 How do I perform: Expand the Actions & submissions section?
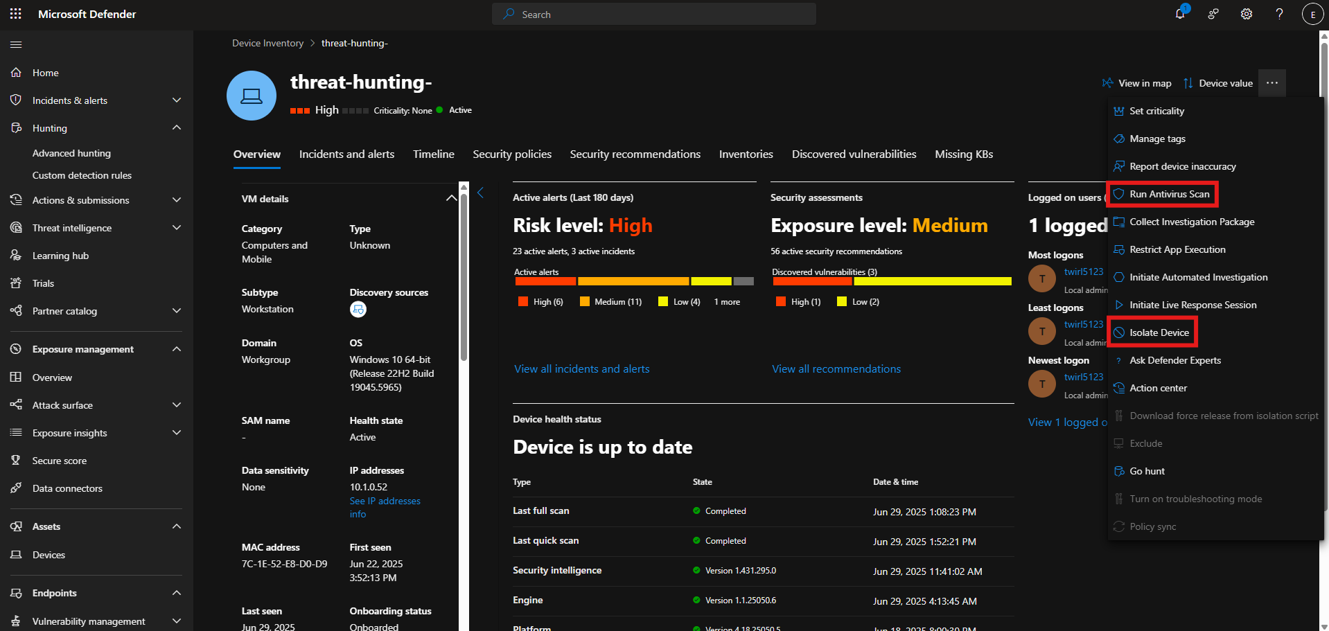[177, 199]
